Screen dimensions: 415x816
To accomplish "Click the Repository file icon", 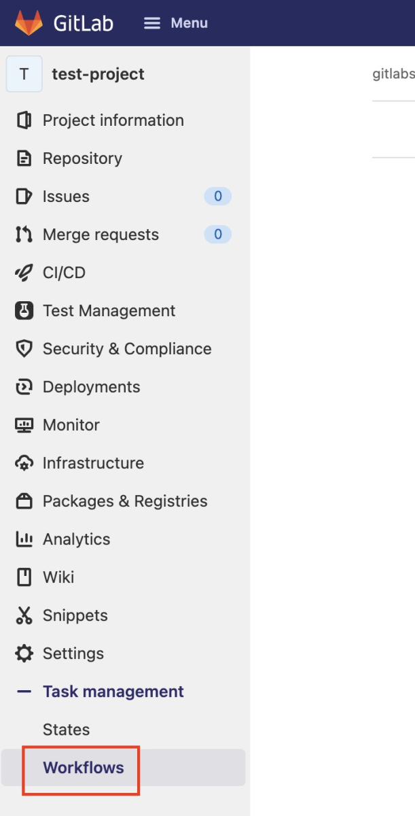I will 24,158.
